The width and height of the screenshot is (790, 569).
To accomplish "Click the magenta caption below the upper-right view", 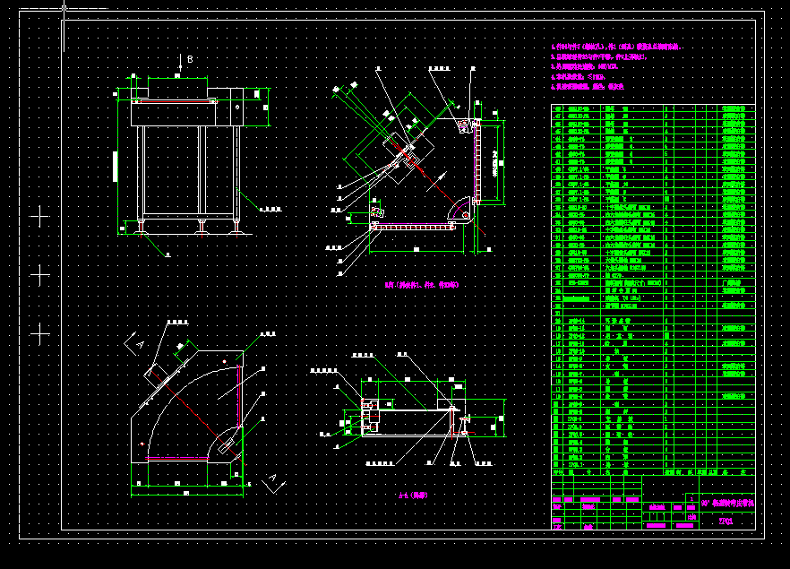I will click(421, 285).
